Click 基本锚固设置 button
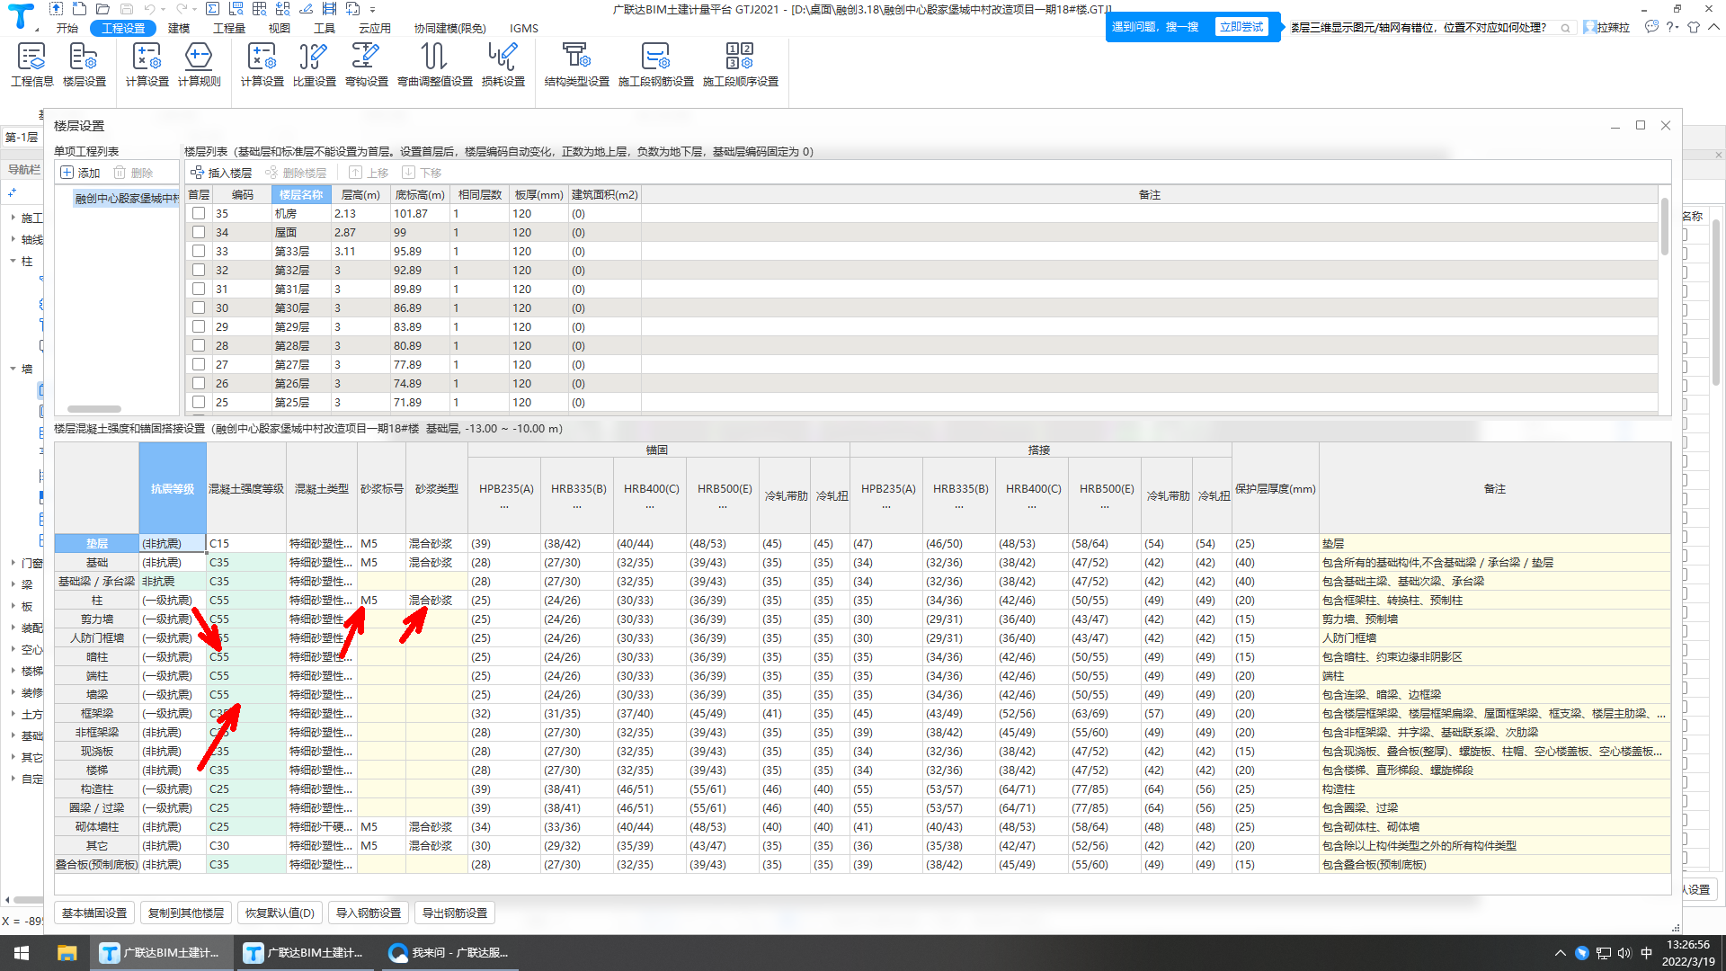1726x971 pixels. (94, 913)
